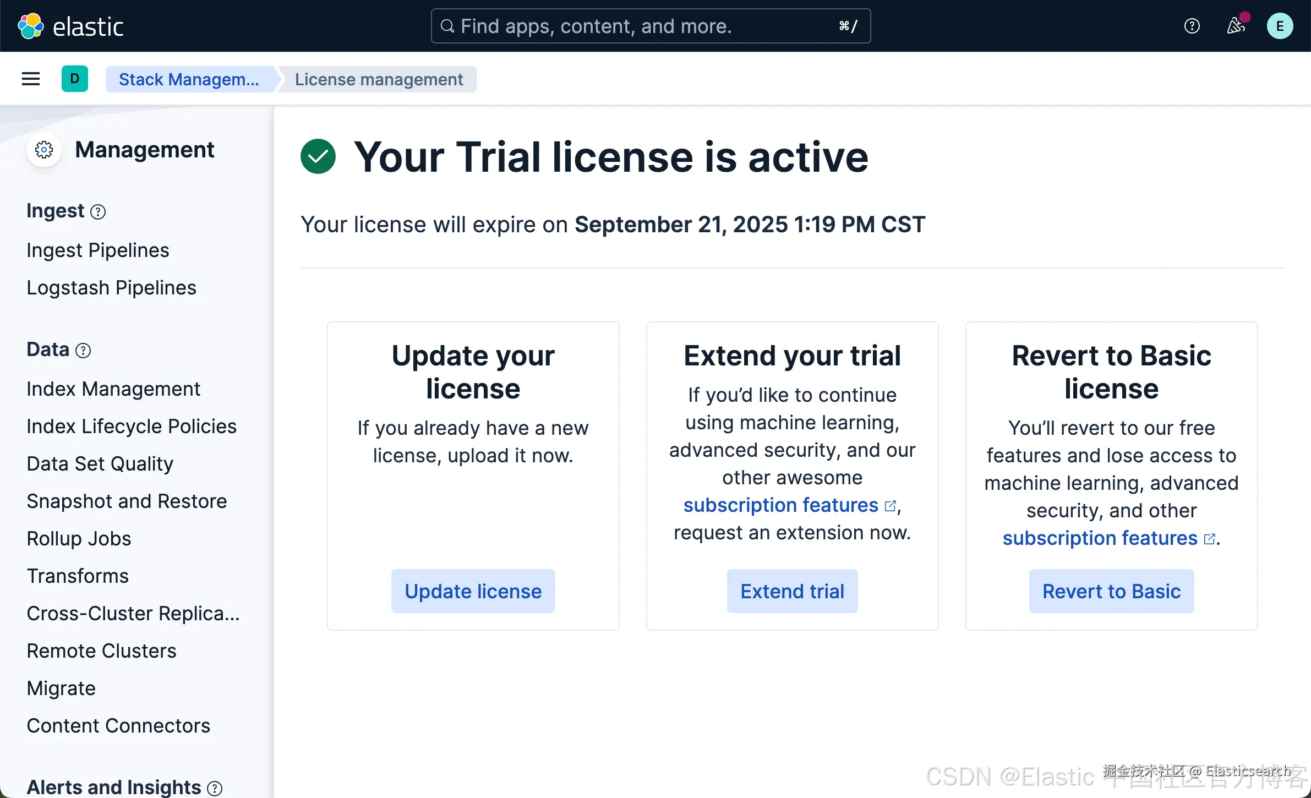Open the newsfeed celebration icon

click(x=1236, y=26)
